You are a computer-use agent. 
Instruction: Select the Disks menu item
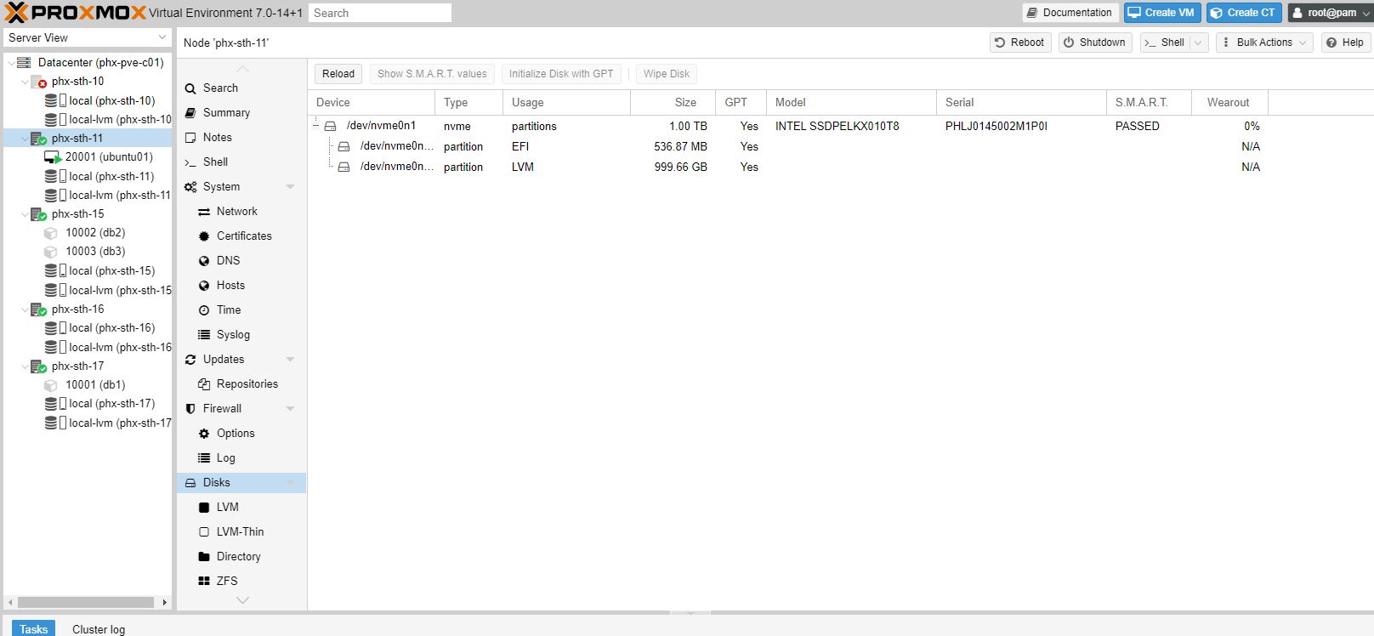241,483
